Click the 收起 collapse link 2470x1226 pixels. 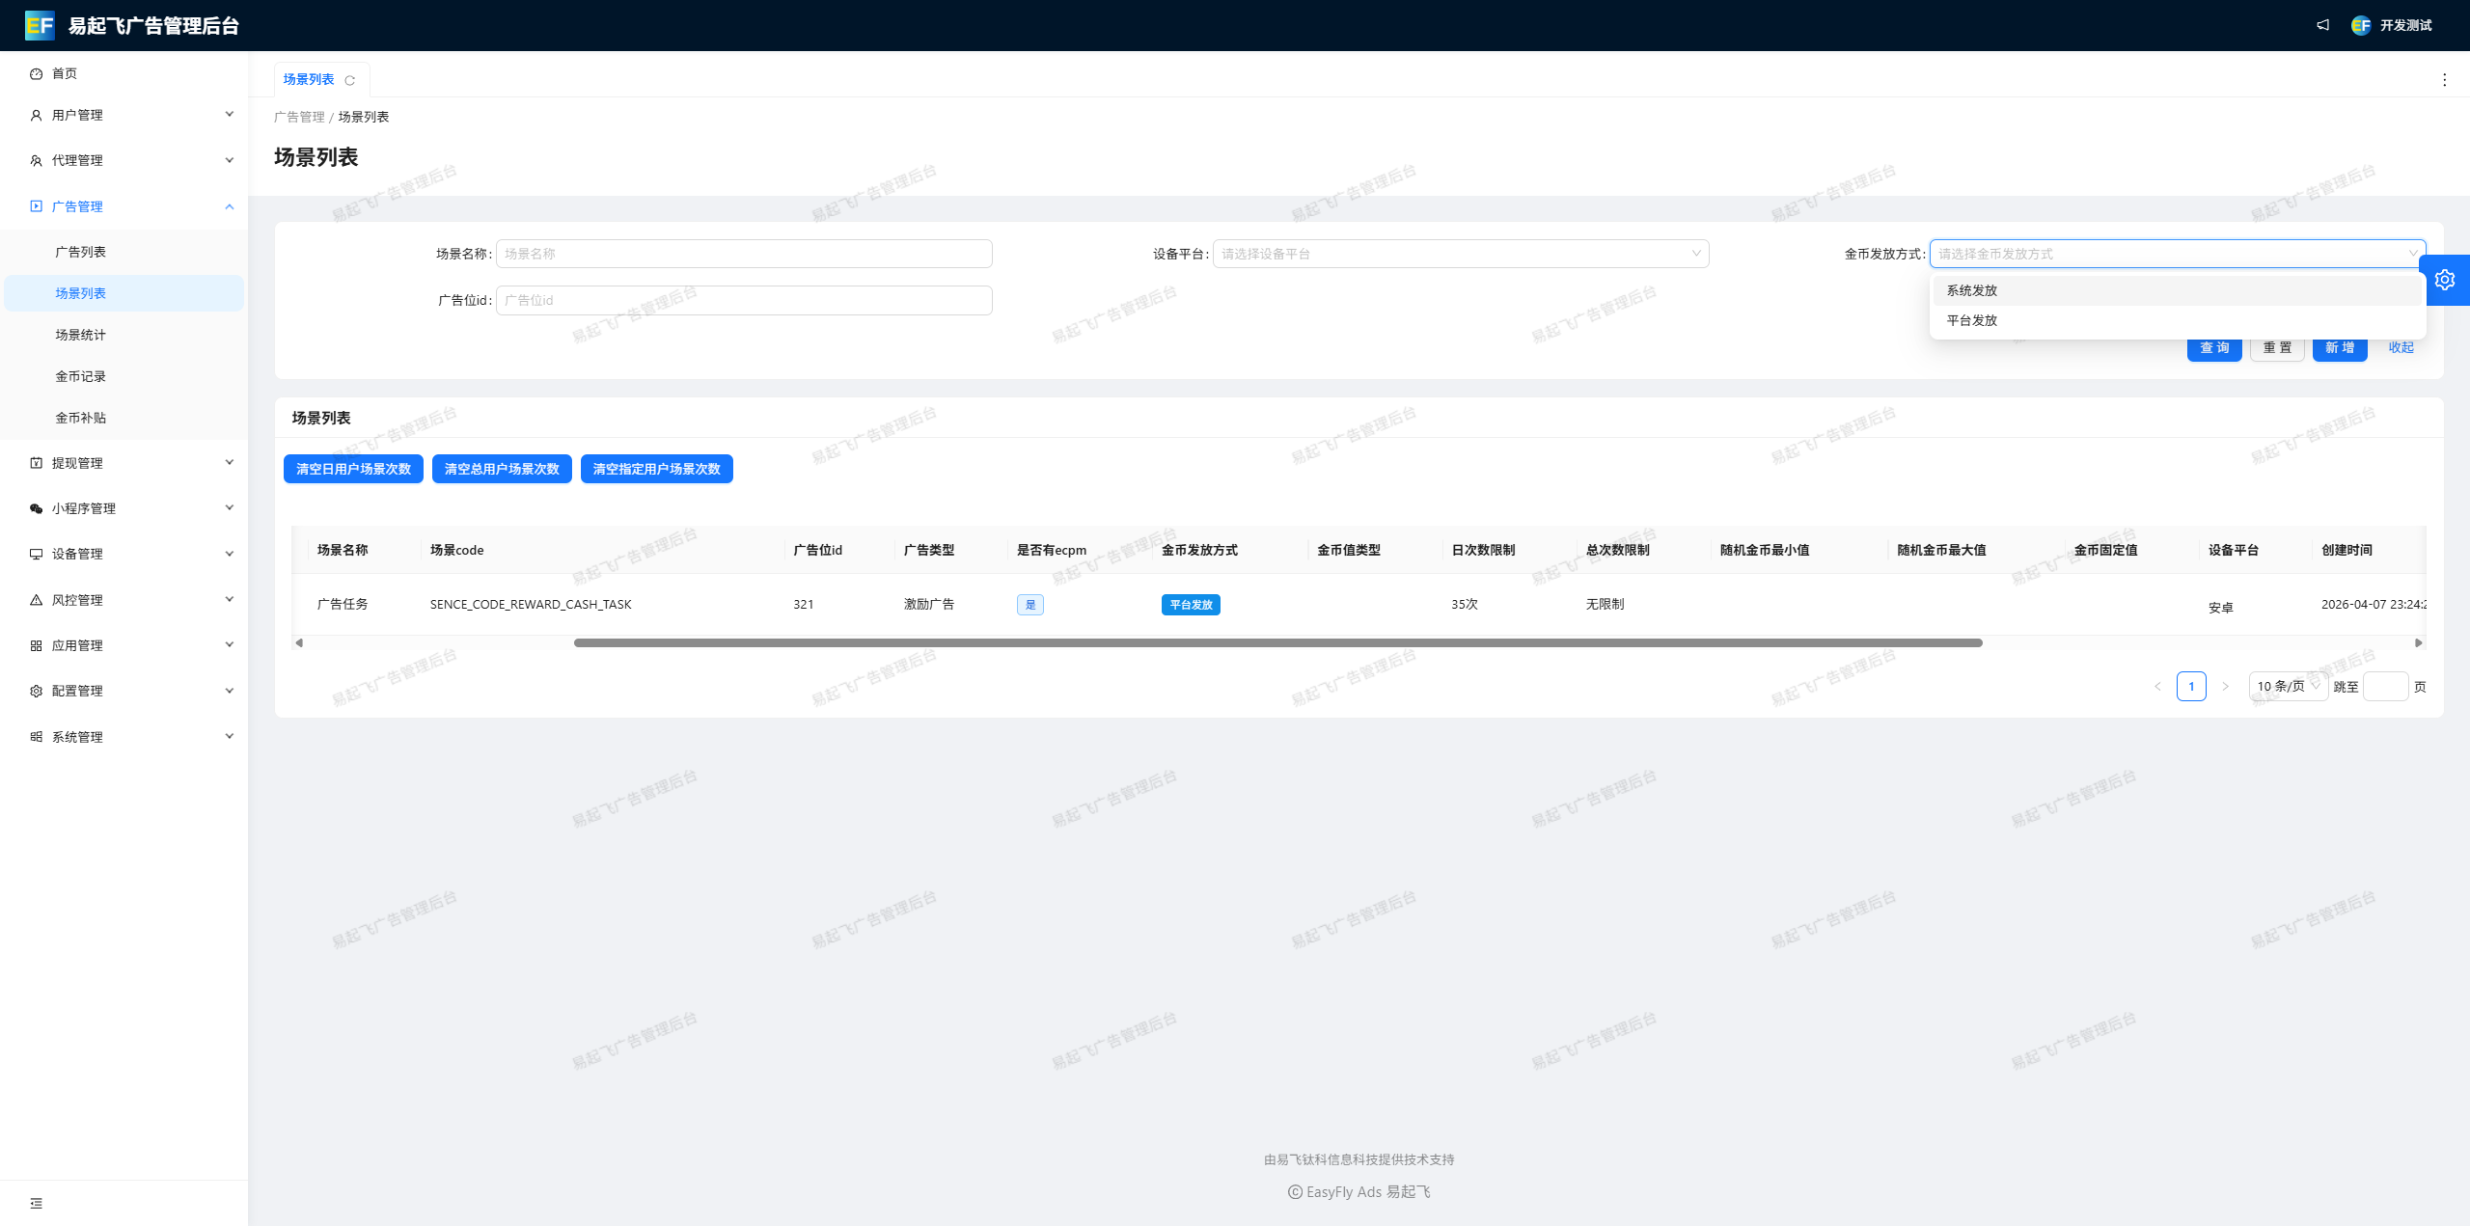2401,348
